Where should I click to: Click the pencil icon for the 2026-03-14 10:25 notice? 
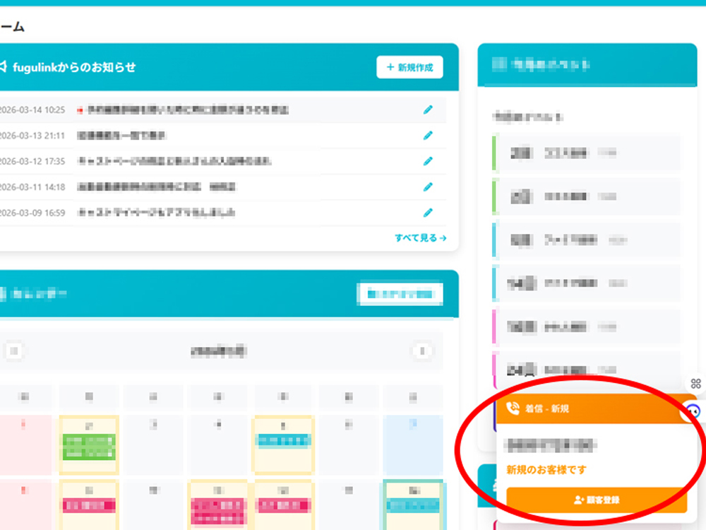coord(428,110)
